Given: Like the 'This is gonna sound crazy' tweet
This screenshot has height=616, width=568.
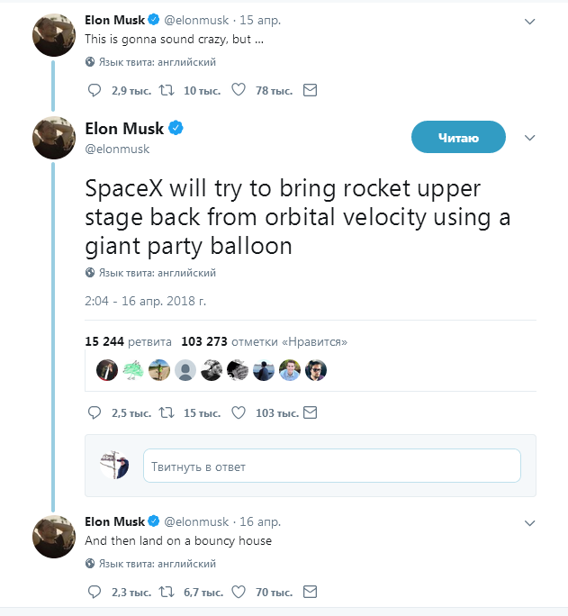Looking at the screenshot, I should click(x=239, y=90).
